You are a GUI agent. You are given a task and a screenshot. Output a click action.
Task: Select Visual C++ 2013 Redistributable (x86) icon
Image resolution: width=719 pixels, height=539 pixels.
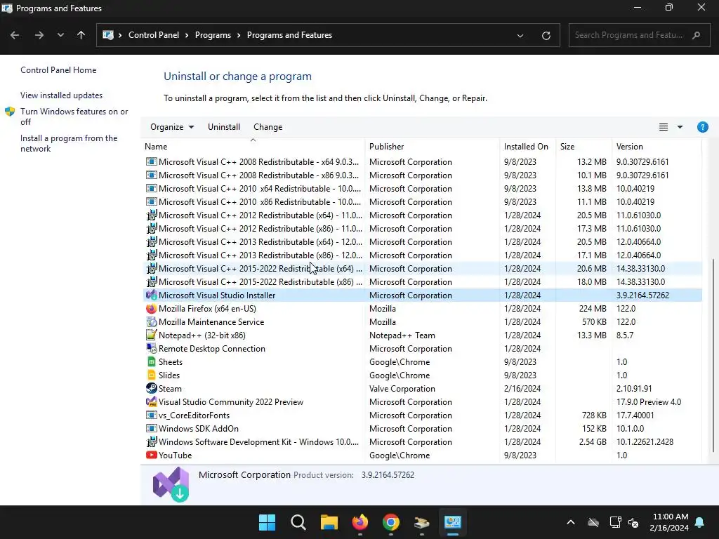click(x=151, y=255)
